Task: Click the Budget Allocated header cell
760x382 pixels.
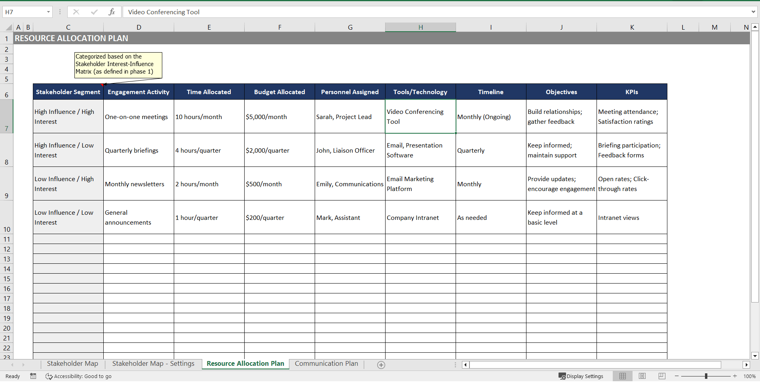Action: pyautogui.click(x=279, y=92)
